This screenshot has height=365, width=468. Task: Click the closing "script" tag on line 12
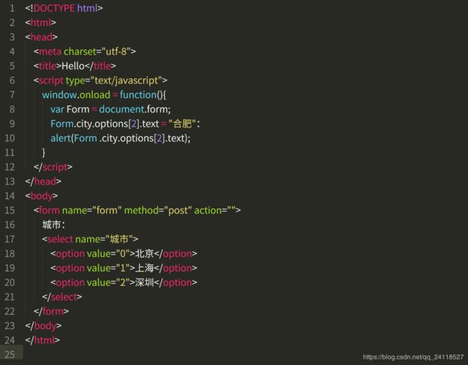click(55, 167)
